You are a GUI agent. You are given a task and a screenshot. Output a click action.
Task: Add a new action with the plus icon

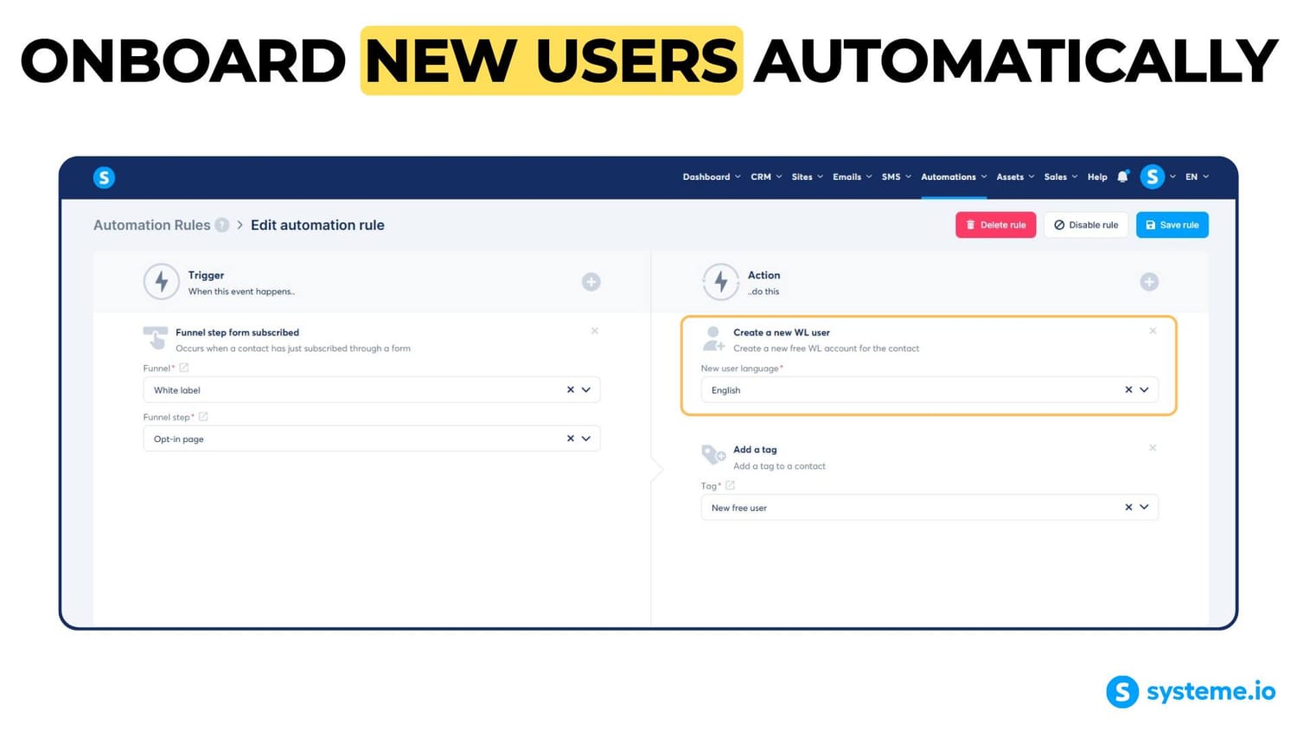pyautogui.click(x=1149, y=282)
